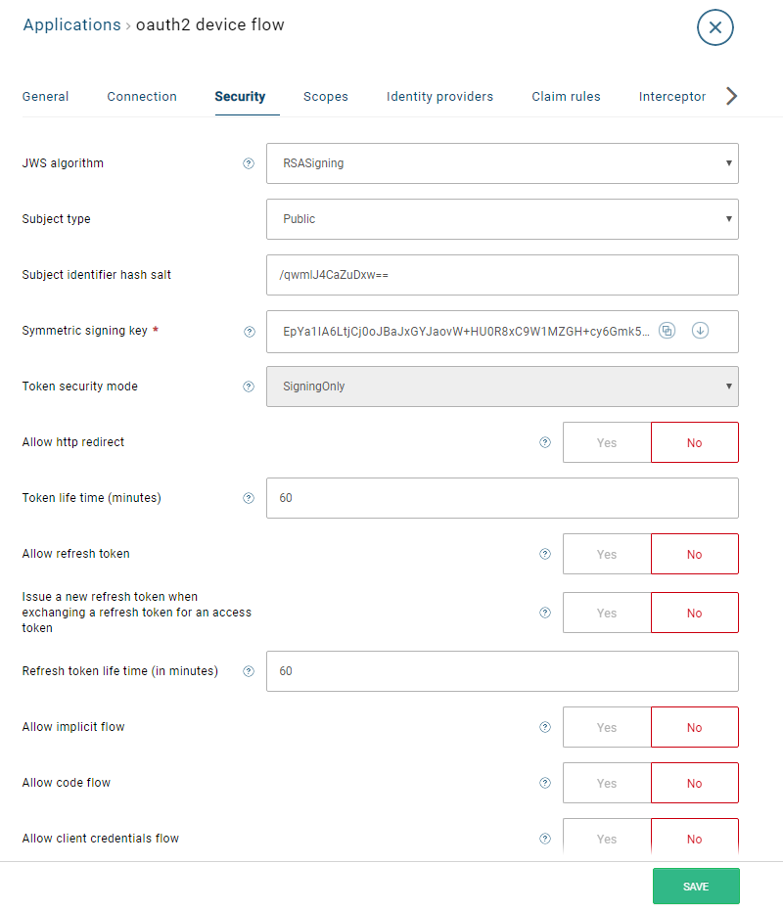This screenshot has height=910, width=783.
Task: Click the help icon for Token life time
Action: [x=249, y=498]
